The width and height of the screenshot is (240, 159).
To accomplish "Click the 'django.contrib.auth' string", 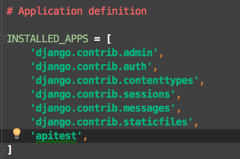I will (91, 67).
